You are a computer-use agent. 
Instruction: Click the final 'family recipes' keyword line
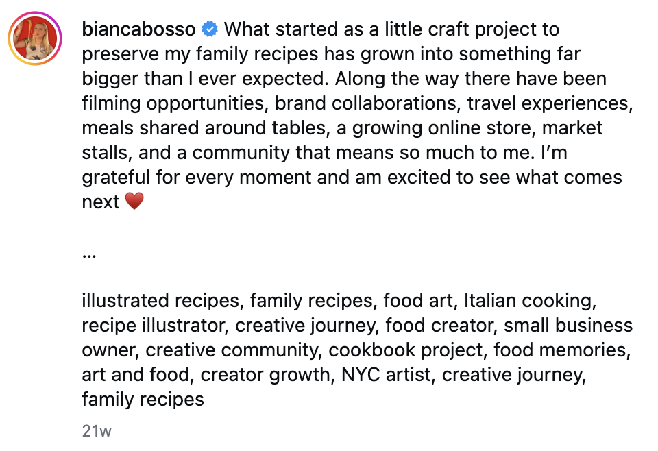click(143, 400)
